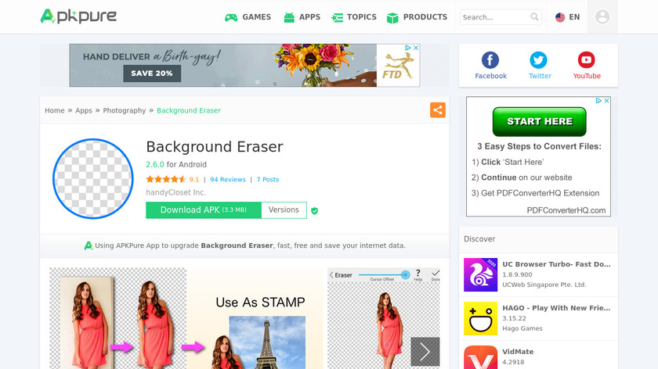Open the APKPure logo homepage
This screenshot has height=369, width=658.
coord(78,16)
